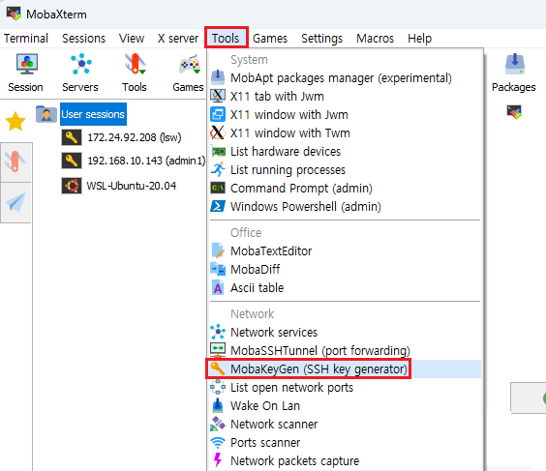Open the sidebar Macros tab (paper plane icon)
The width and height of the screenshot is (546, 471).
click(x=16, y=202)
